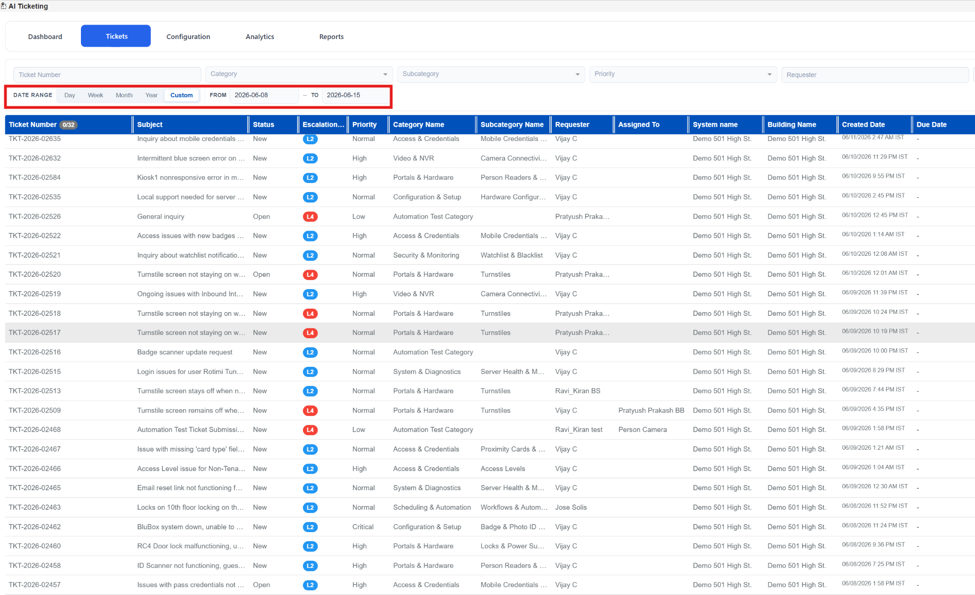
Task: Select Week date range option
Action: pos(95,95)
